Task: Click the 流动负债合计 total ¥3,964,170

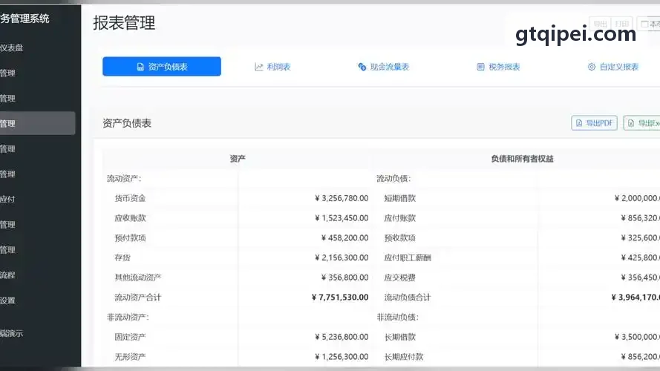Action: click(x=636, y=297)
